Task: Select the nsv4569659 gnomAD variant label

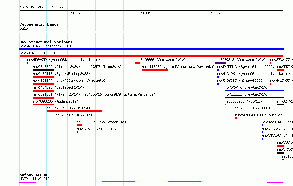Action: (64, 60)
